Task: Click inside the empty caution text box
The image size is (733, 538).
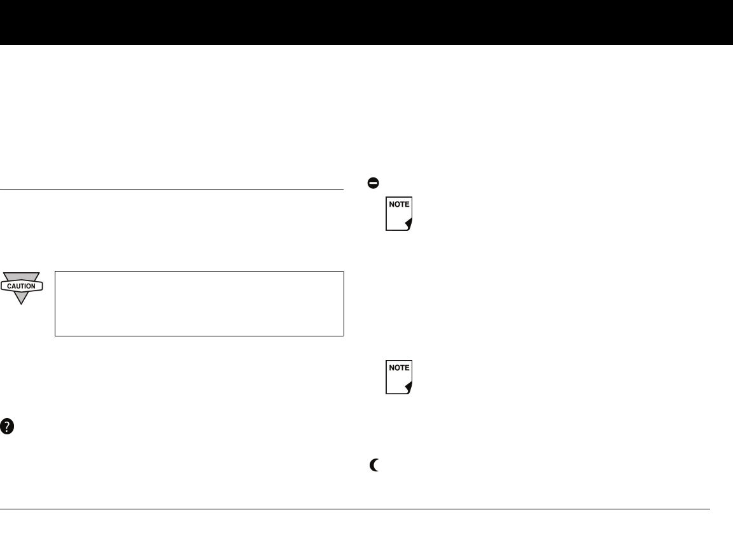Action: pyautogui.click(x=199, y=303)
